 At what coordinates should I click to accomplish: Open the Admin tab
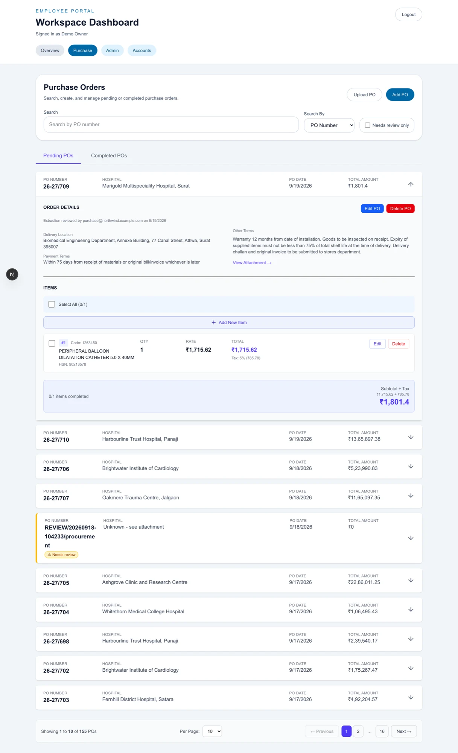pyautogui.click(x=112, y=50)
